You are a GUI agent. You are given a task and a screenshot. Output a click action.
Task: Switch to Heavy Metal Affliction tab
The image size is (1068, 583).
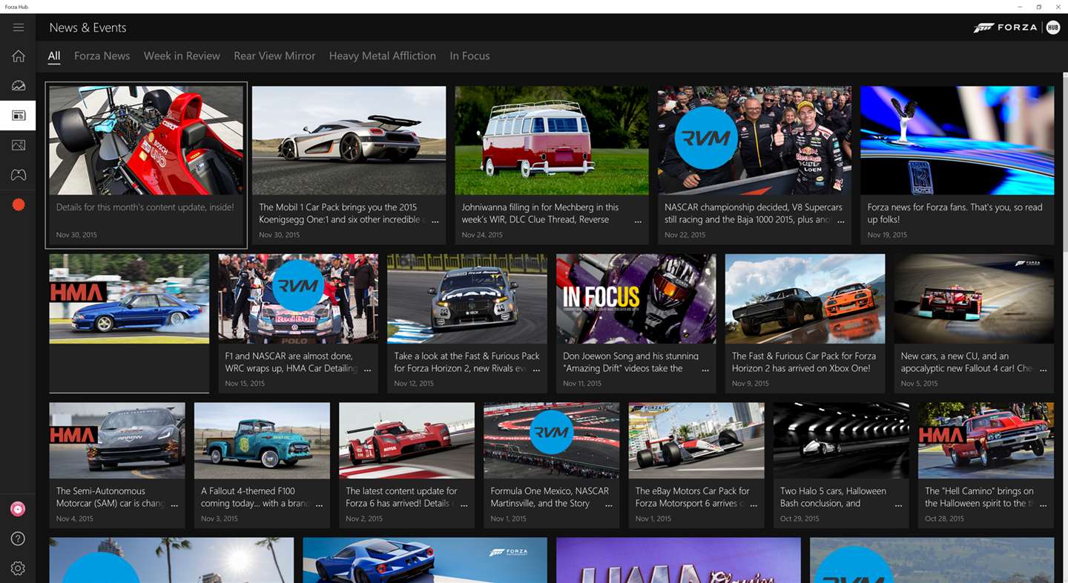(383, 56)
